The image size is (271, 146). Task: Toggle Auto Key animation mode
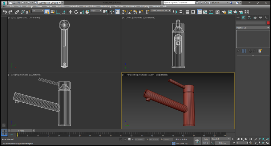point(206,139)
